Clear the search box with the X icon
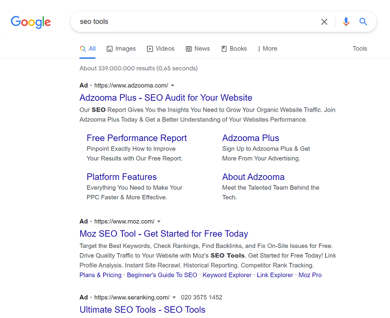The width and height of the screenshot is (390, 318). [324, 22]
